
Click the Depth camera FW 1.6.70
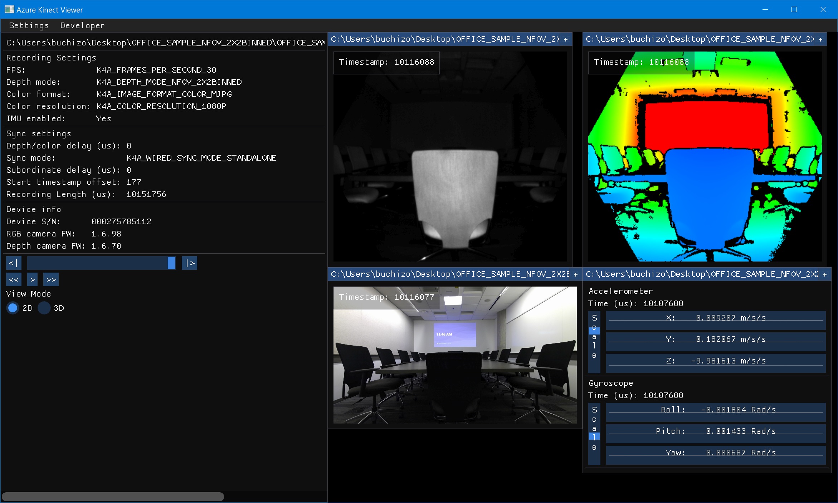[x=106, y=246]
